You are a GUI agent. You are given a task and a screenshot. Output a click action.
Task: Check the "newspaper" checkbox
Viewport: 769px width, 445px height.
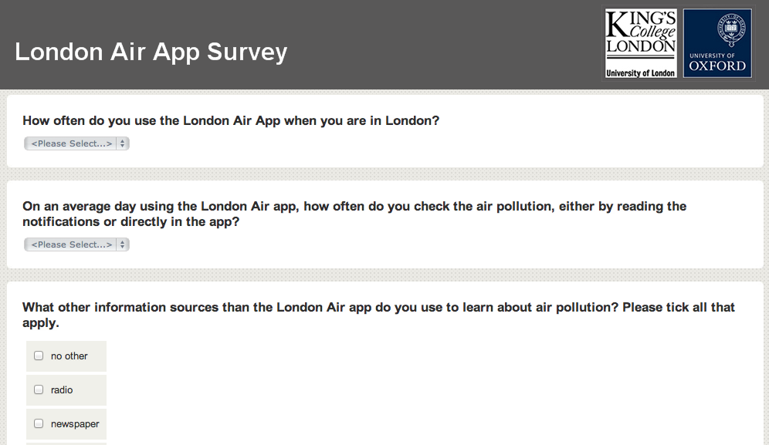pos(39,423)
